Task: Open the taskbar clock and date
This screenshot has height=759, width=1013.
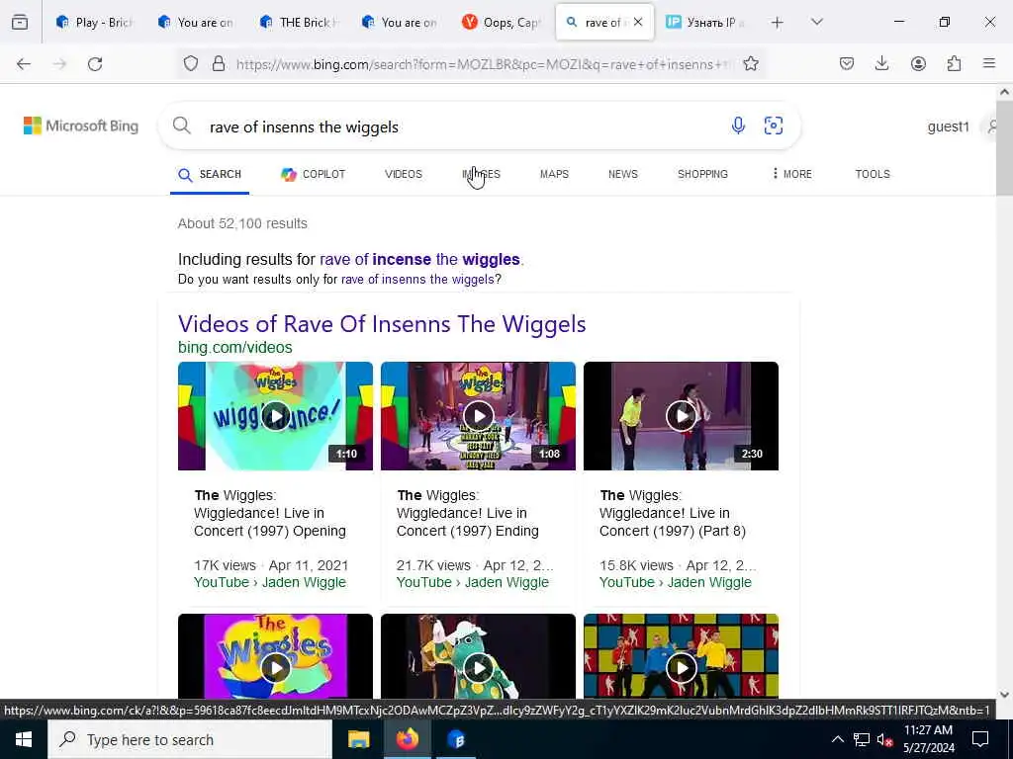Action: [928, 739]
